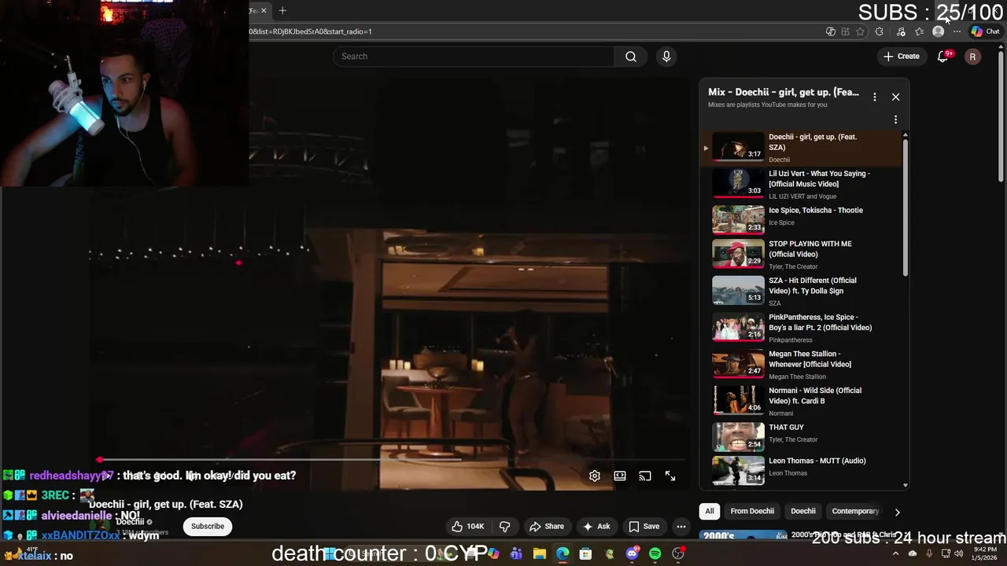Viewport: 1007px width, 566px height.
Task: Open more actions menu beside Save
Action: [x=681, y=526]
